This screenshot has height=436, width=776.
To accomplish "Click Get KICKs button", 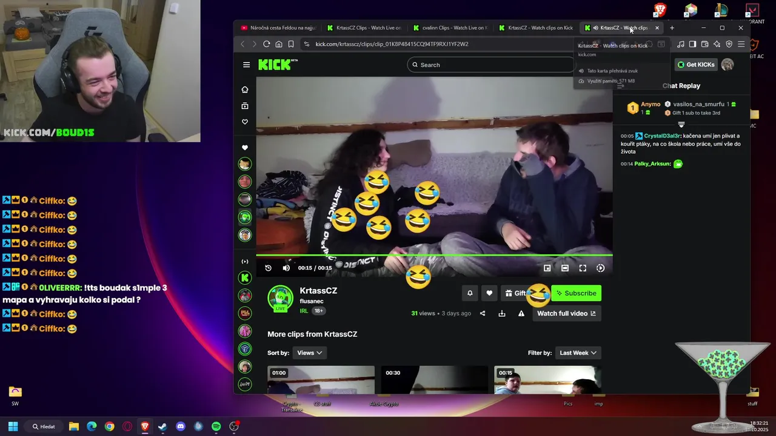I will pyautogui.click(x=696, y=65).
